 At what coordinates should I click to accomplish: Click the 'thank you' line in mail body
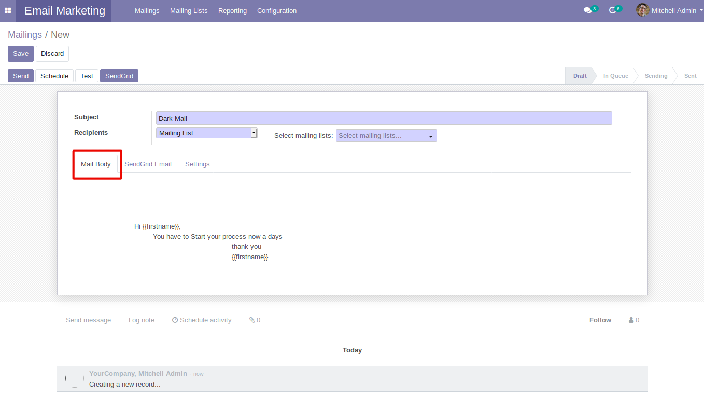pos(247,247)
